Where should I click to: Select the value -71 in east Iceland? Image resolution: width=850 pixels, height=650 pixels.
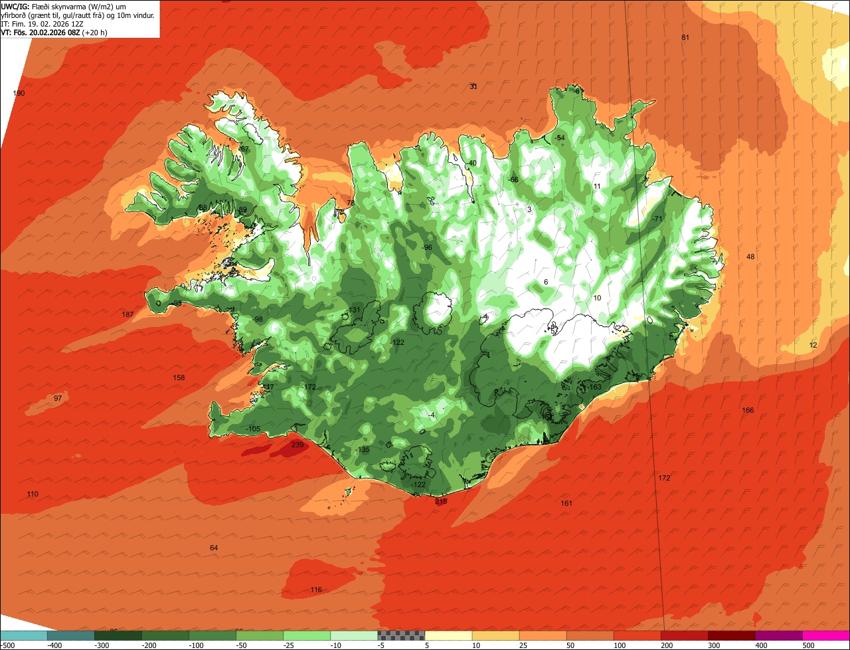(657, 219)
